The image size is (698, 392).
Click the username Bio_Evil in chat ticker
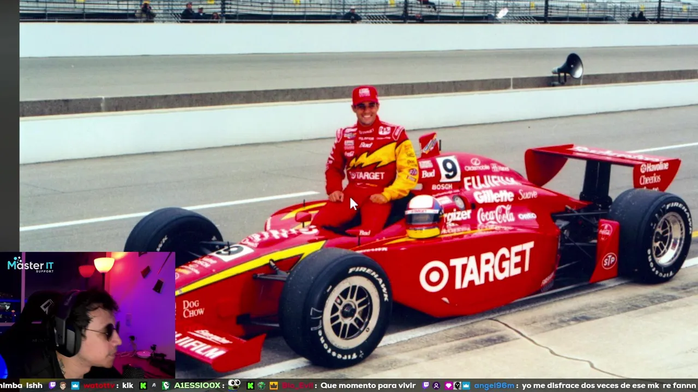click(298, 385)
